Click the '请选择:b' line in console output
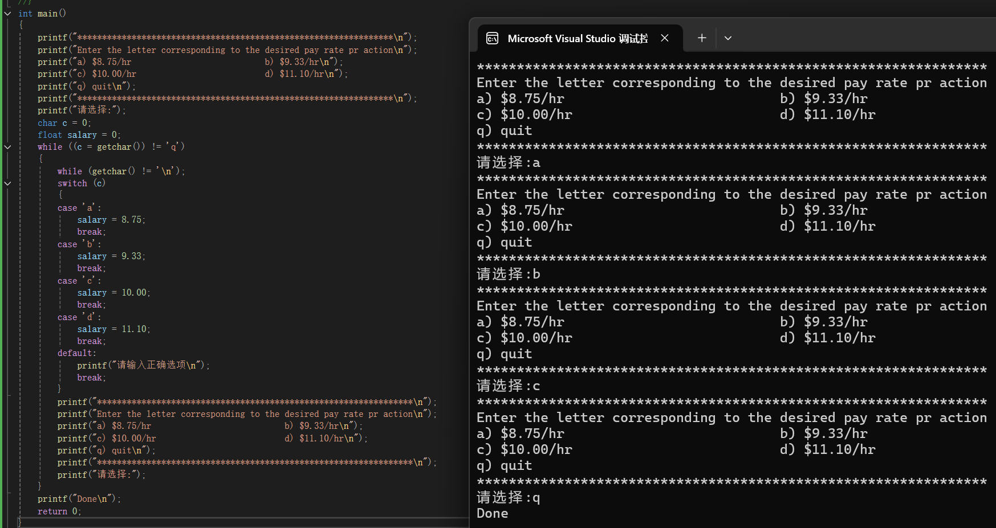Viewport: 996px width, 528px height. [x=509, y=275]
